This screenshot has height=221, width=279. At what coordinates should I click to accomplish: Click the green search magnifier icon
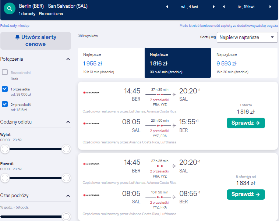(10, 8)
